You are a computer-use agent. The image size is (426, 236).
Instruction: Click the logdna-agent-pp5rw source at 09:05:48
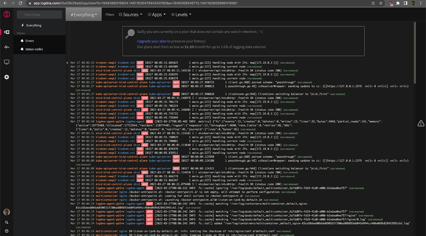(110, 121)
